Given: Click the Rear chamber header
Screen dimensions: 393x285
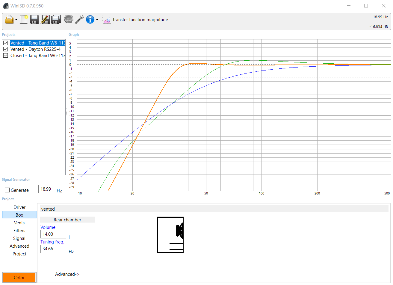Looking at the screenshot, I should click(x=67, y=220).
